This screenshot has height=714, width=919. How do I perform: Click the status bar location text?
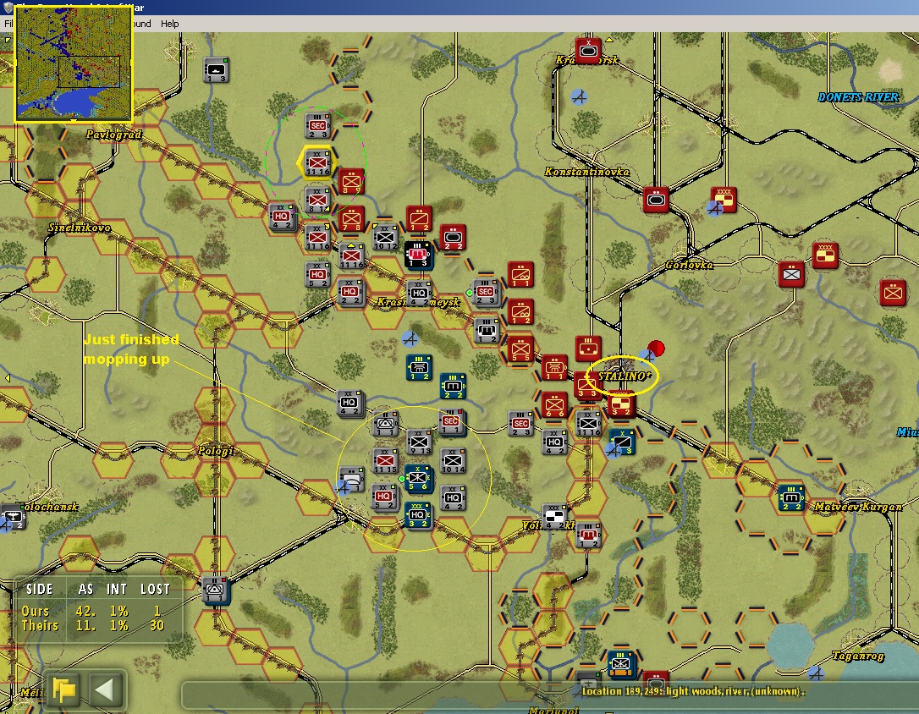pos(693,691)
